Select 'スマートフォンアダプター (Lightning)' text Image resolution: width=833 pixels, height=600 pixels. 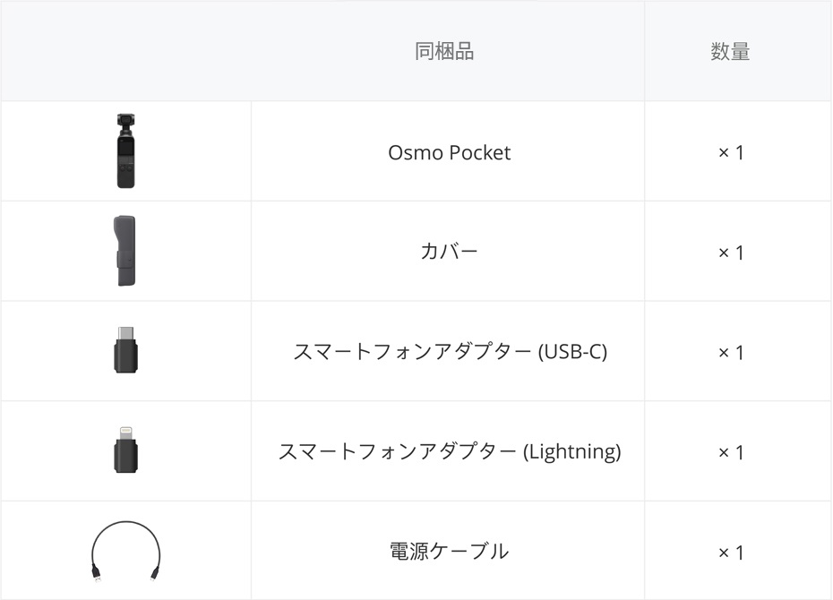click(x=450, y=451)
